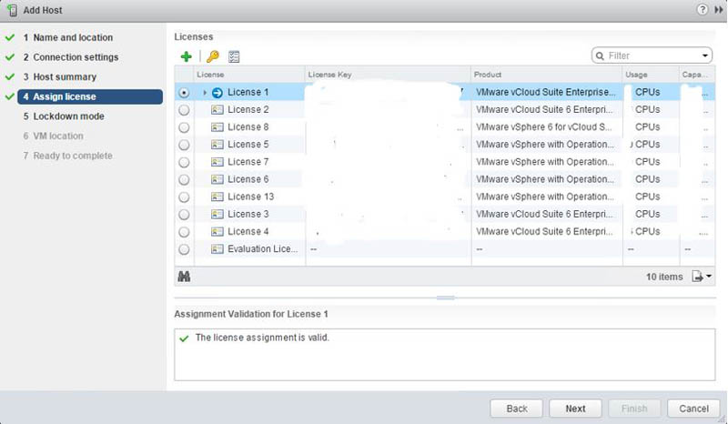Click the key assign license icon
Screen dimensions: 728x424
click(213, 56)
